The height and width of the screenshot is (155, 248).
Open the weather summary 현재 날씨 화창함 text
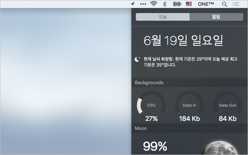190,62
